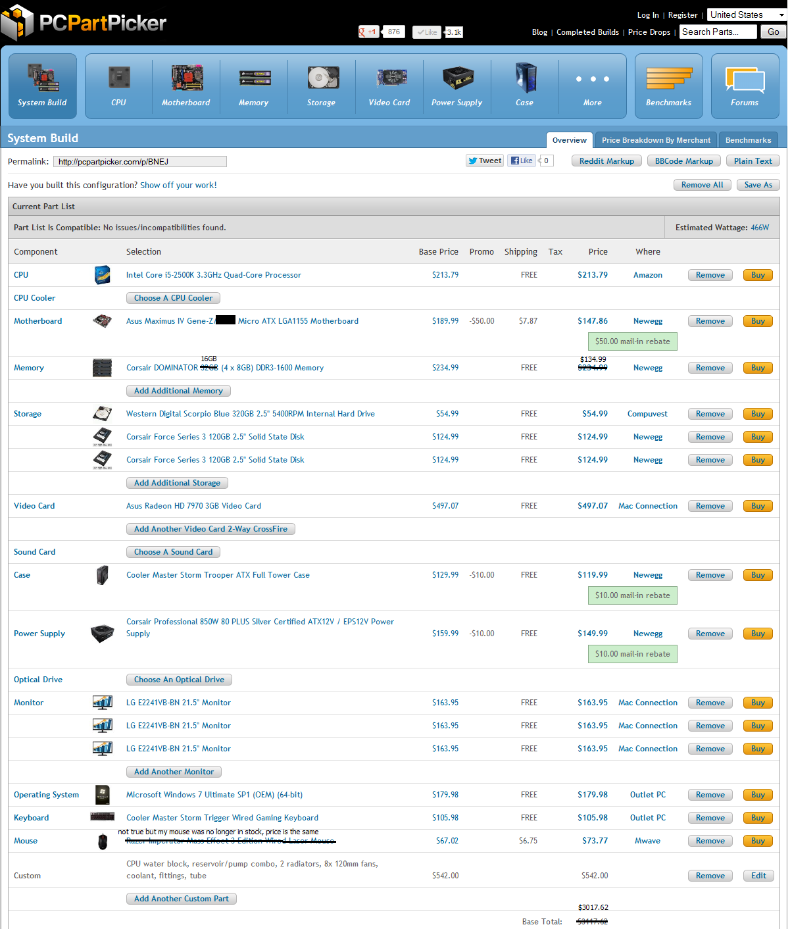
Task: Click the Corsair Dominator memory thumbnail
Action: (102, 368)
